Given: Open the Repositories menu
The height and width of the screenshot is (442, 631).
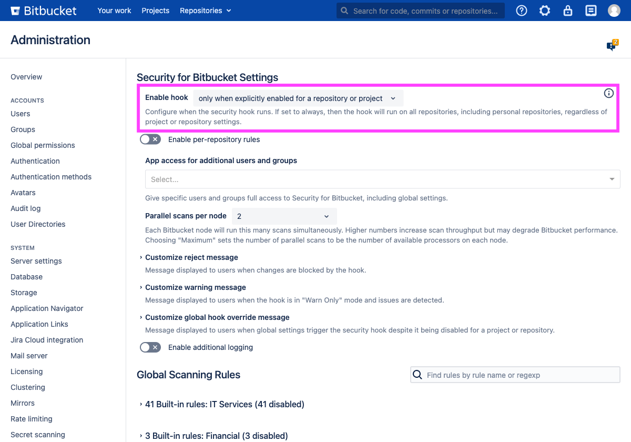Looking at the screenshot, I should click(x=205, y=11).
